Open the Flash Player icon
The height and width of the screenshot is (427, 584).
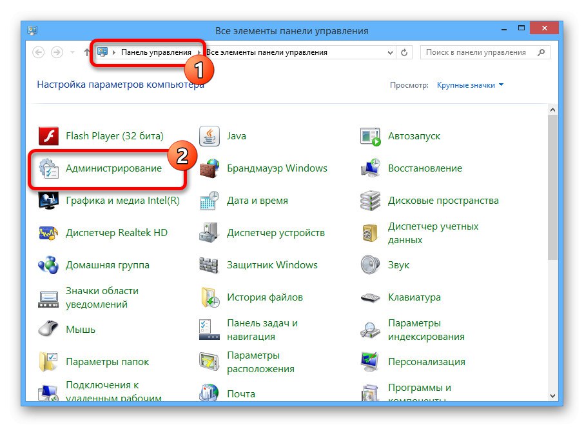(x=48, y=136)
